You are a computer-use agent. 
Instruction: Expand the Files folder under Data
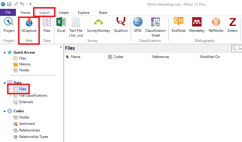click(x=10, y=89)
